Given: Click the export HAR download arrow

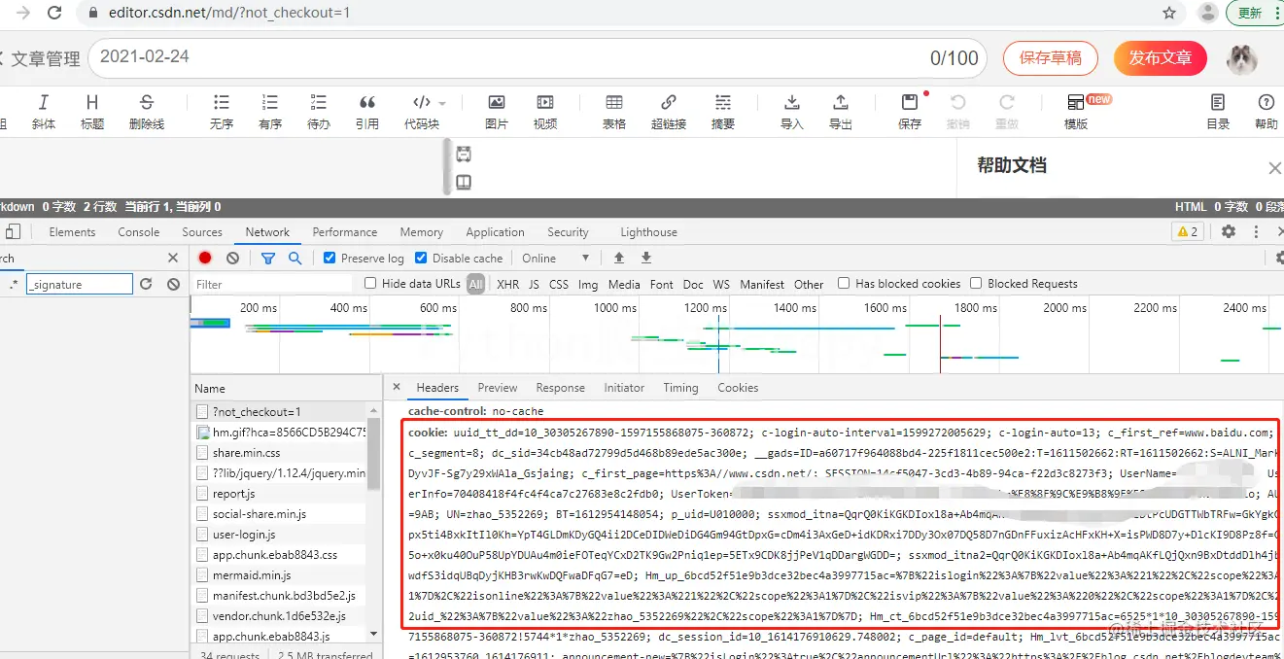Looking at the screenshot, I should [x=646, y=258].
